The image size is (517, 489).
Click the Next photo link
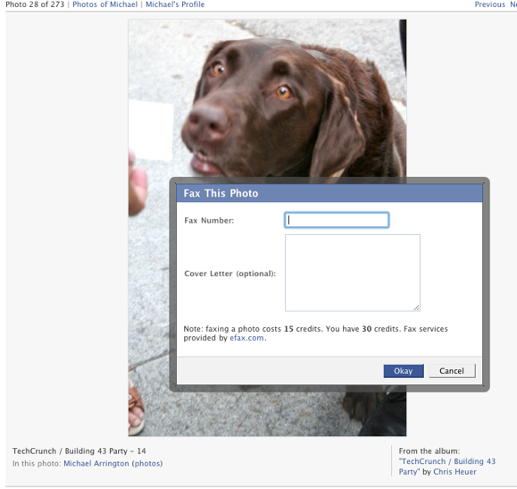pos(513,4)
